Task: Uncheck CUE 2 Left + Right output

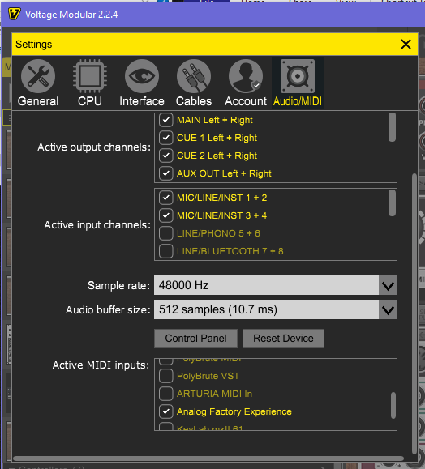Action: coord(166,156)
